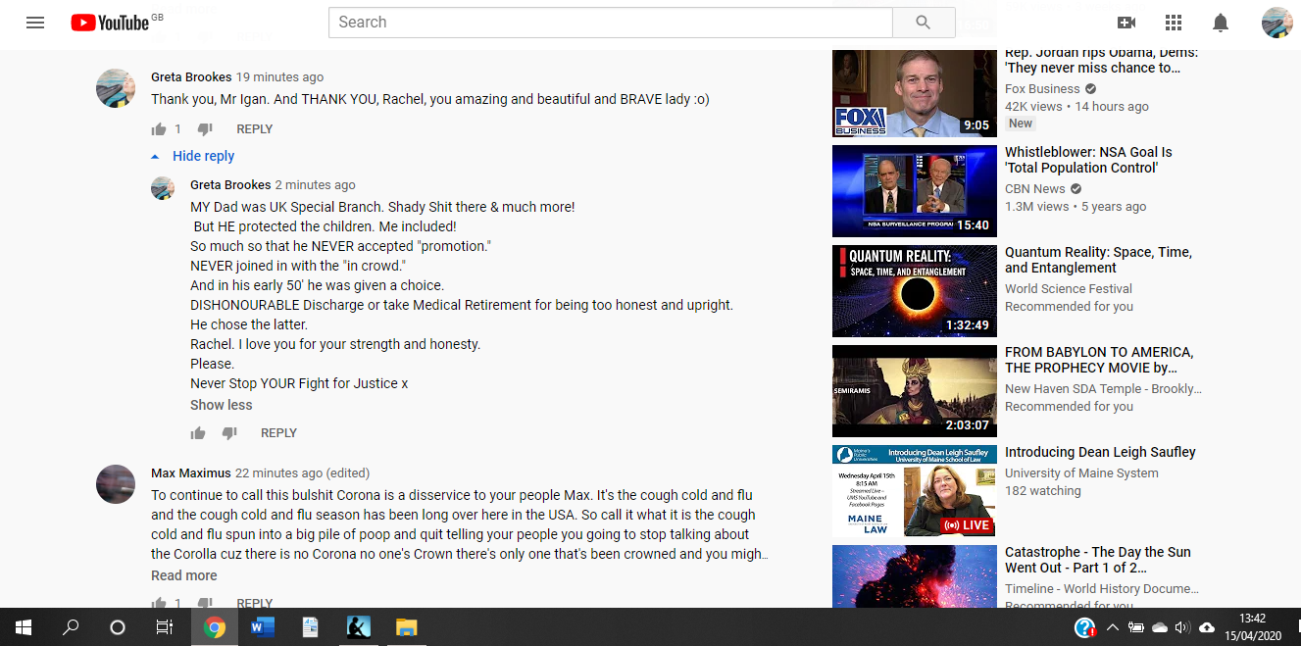
Task: Click into the YouTube search field
Action: [x=610, y=23]
